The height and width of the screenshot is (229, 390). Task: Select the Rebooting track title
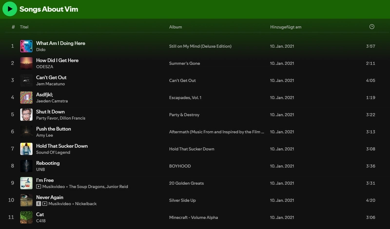48,163
